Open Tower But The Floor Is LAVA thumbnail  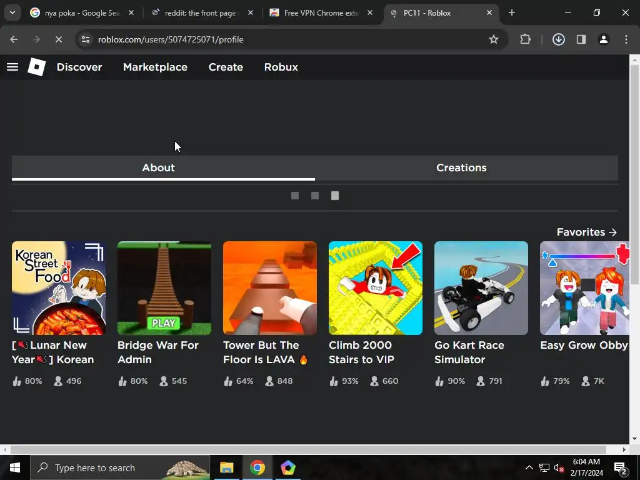click(x=270, y=288)
